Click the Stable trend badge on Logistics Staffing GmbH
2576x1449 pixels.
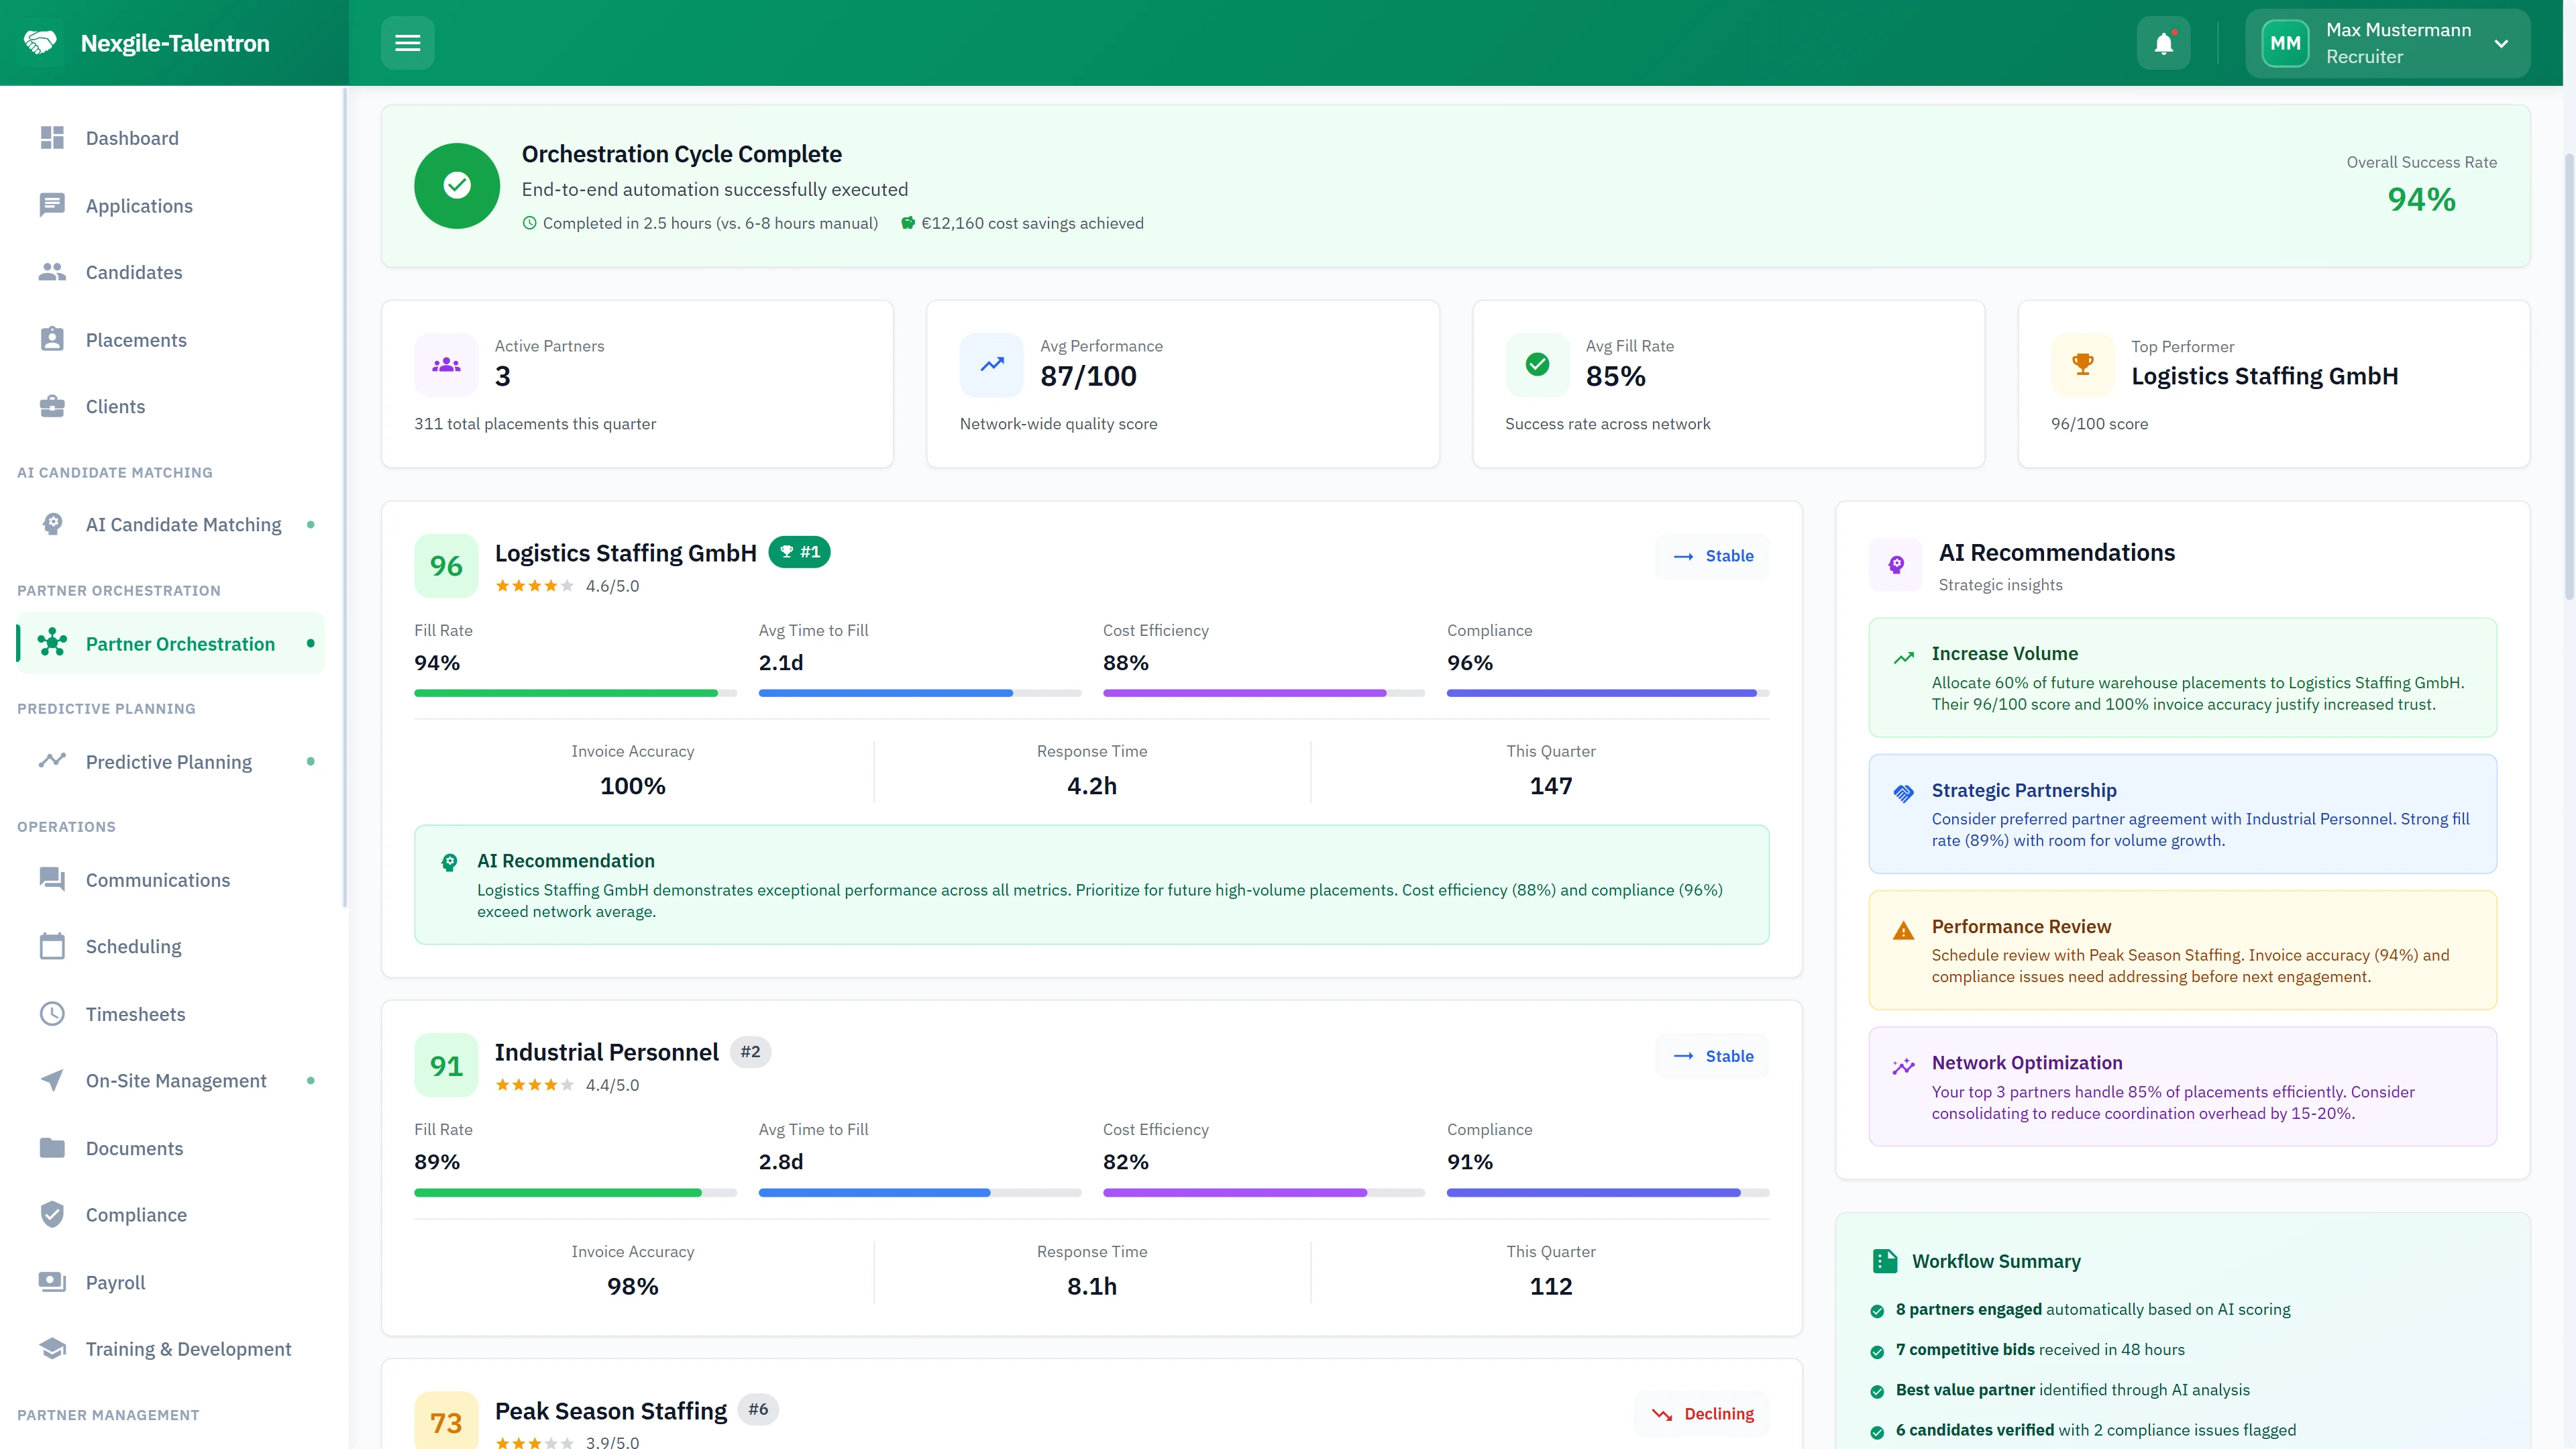pyautogui.click(x=1712, y=556)
